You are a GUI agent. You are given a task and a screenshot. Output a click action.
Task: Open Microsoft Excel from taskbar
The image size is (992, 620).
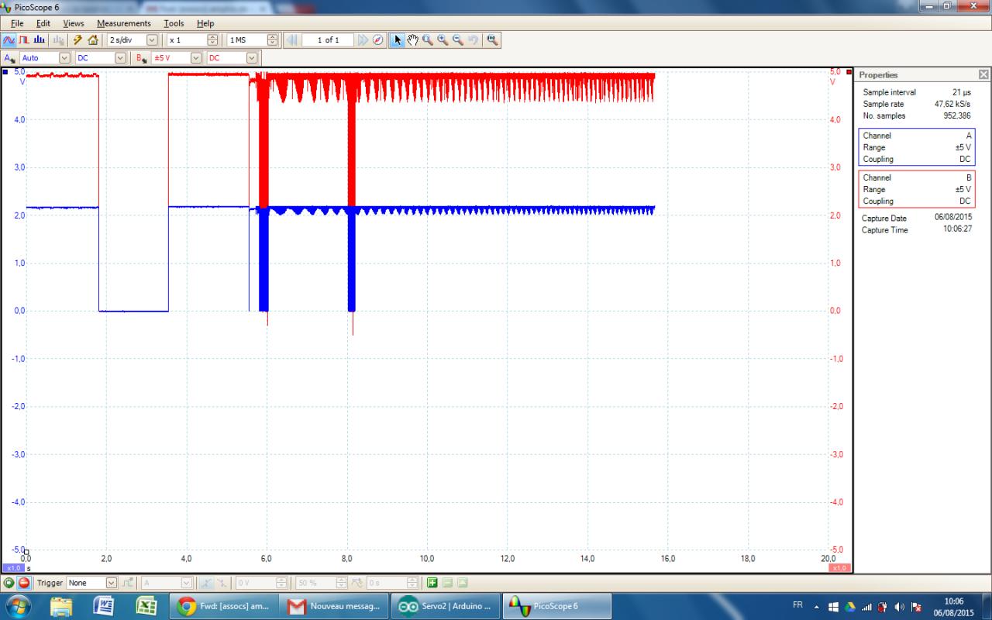[146, 606]
